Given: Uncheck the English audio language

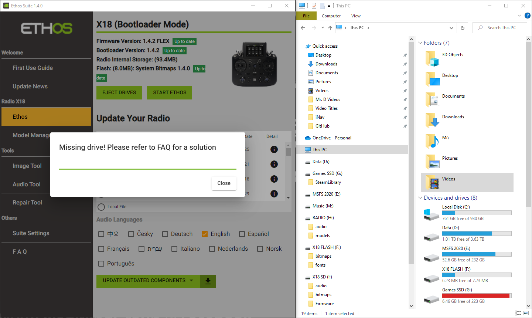Looking at the screenshot, I should click(205, 234).
